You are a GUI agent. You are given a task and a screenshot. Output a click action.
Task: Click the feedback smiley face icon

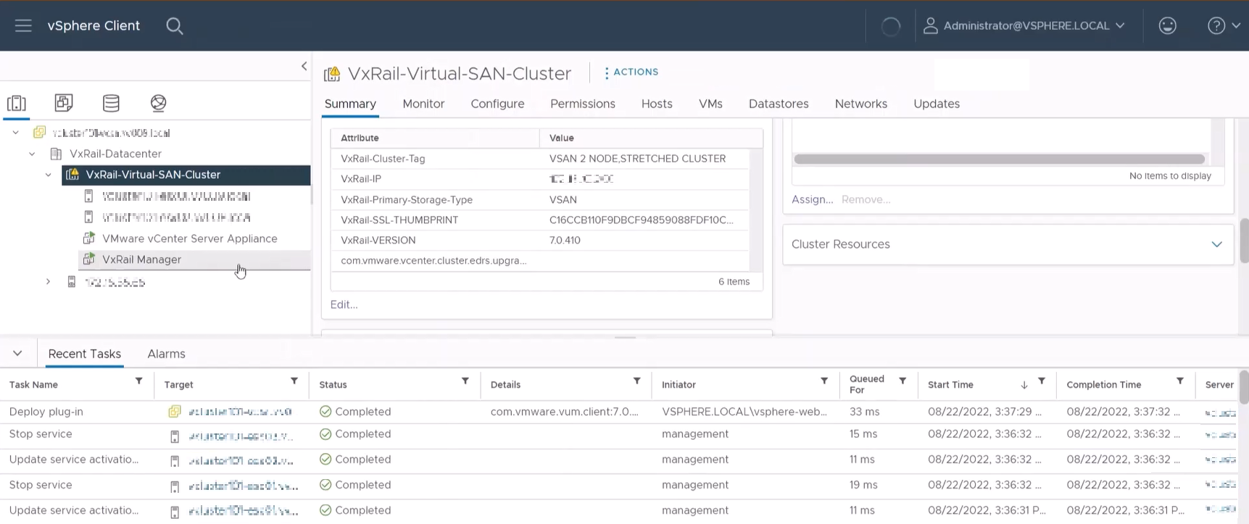pos(1167,26)
